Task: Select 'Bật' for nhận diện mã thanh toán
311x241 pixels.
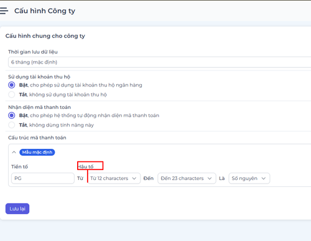Action: [12, 115]
